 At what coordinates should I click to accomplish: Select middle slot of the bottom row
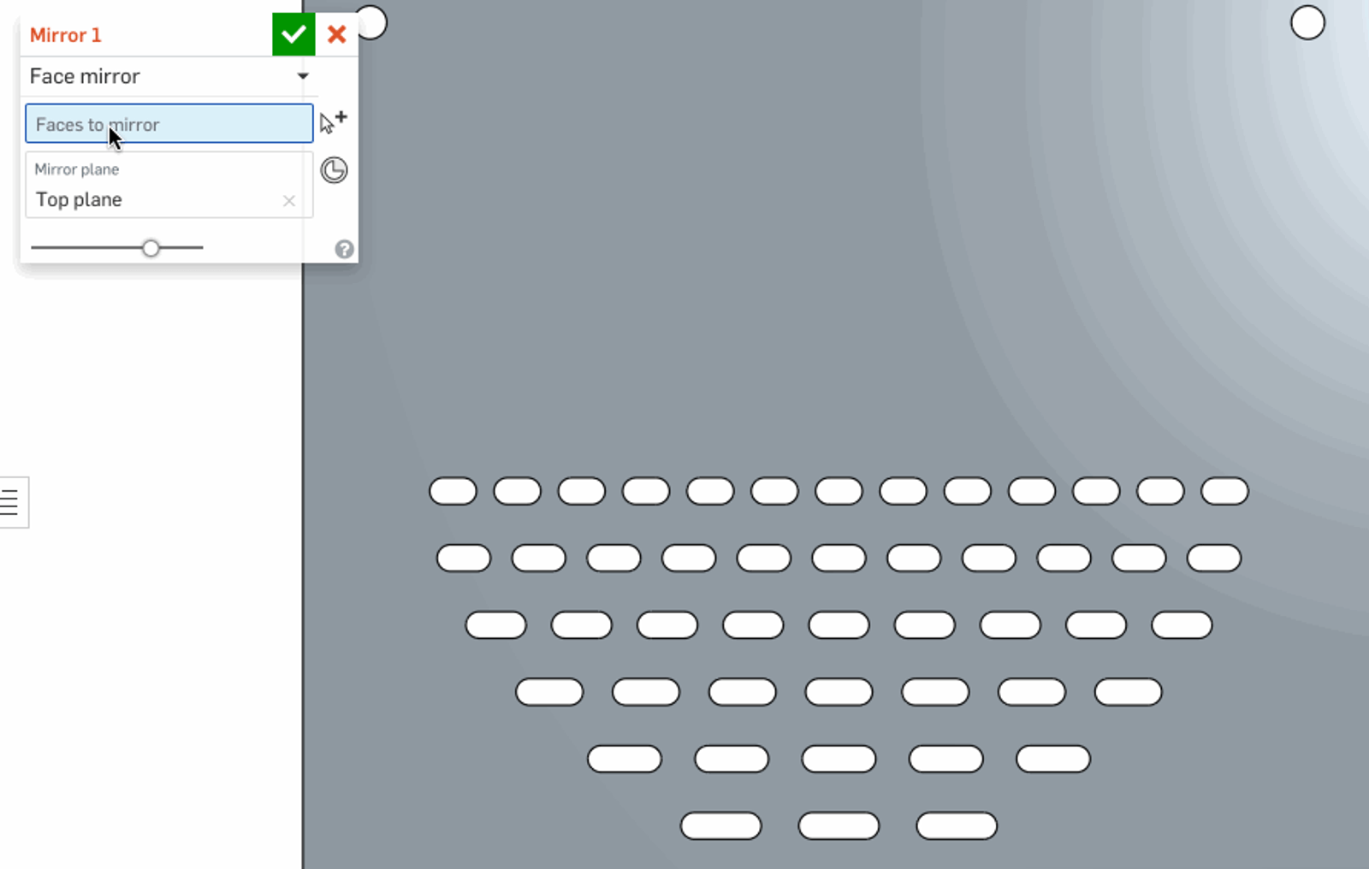(839, 826)
